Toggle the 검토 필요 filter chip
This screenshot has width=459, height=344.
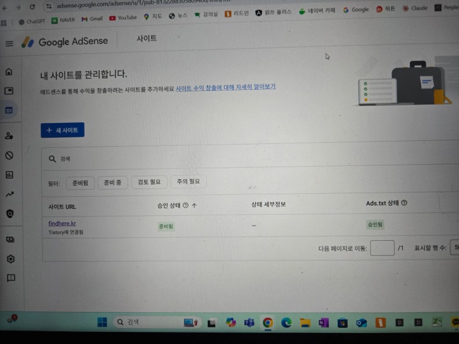(149, 182)
